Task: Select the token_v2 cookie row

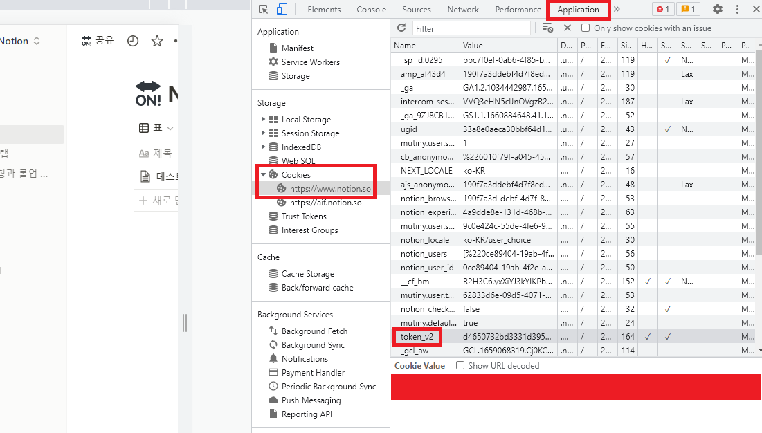Action: [x=574, y=336]
